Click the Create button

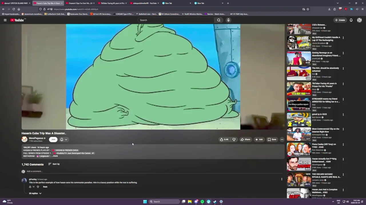tap(340, 20)
